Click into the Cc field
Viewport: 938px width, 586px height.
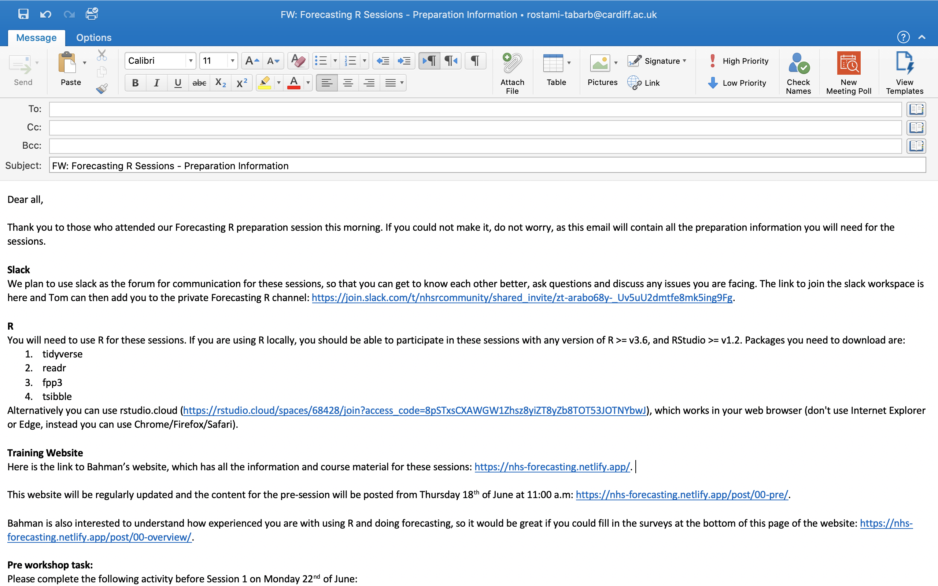pyautogui.click(x=475, y=127)
